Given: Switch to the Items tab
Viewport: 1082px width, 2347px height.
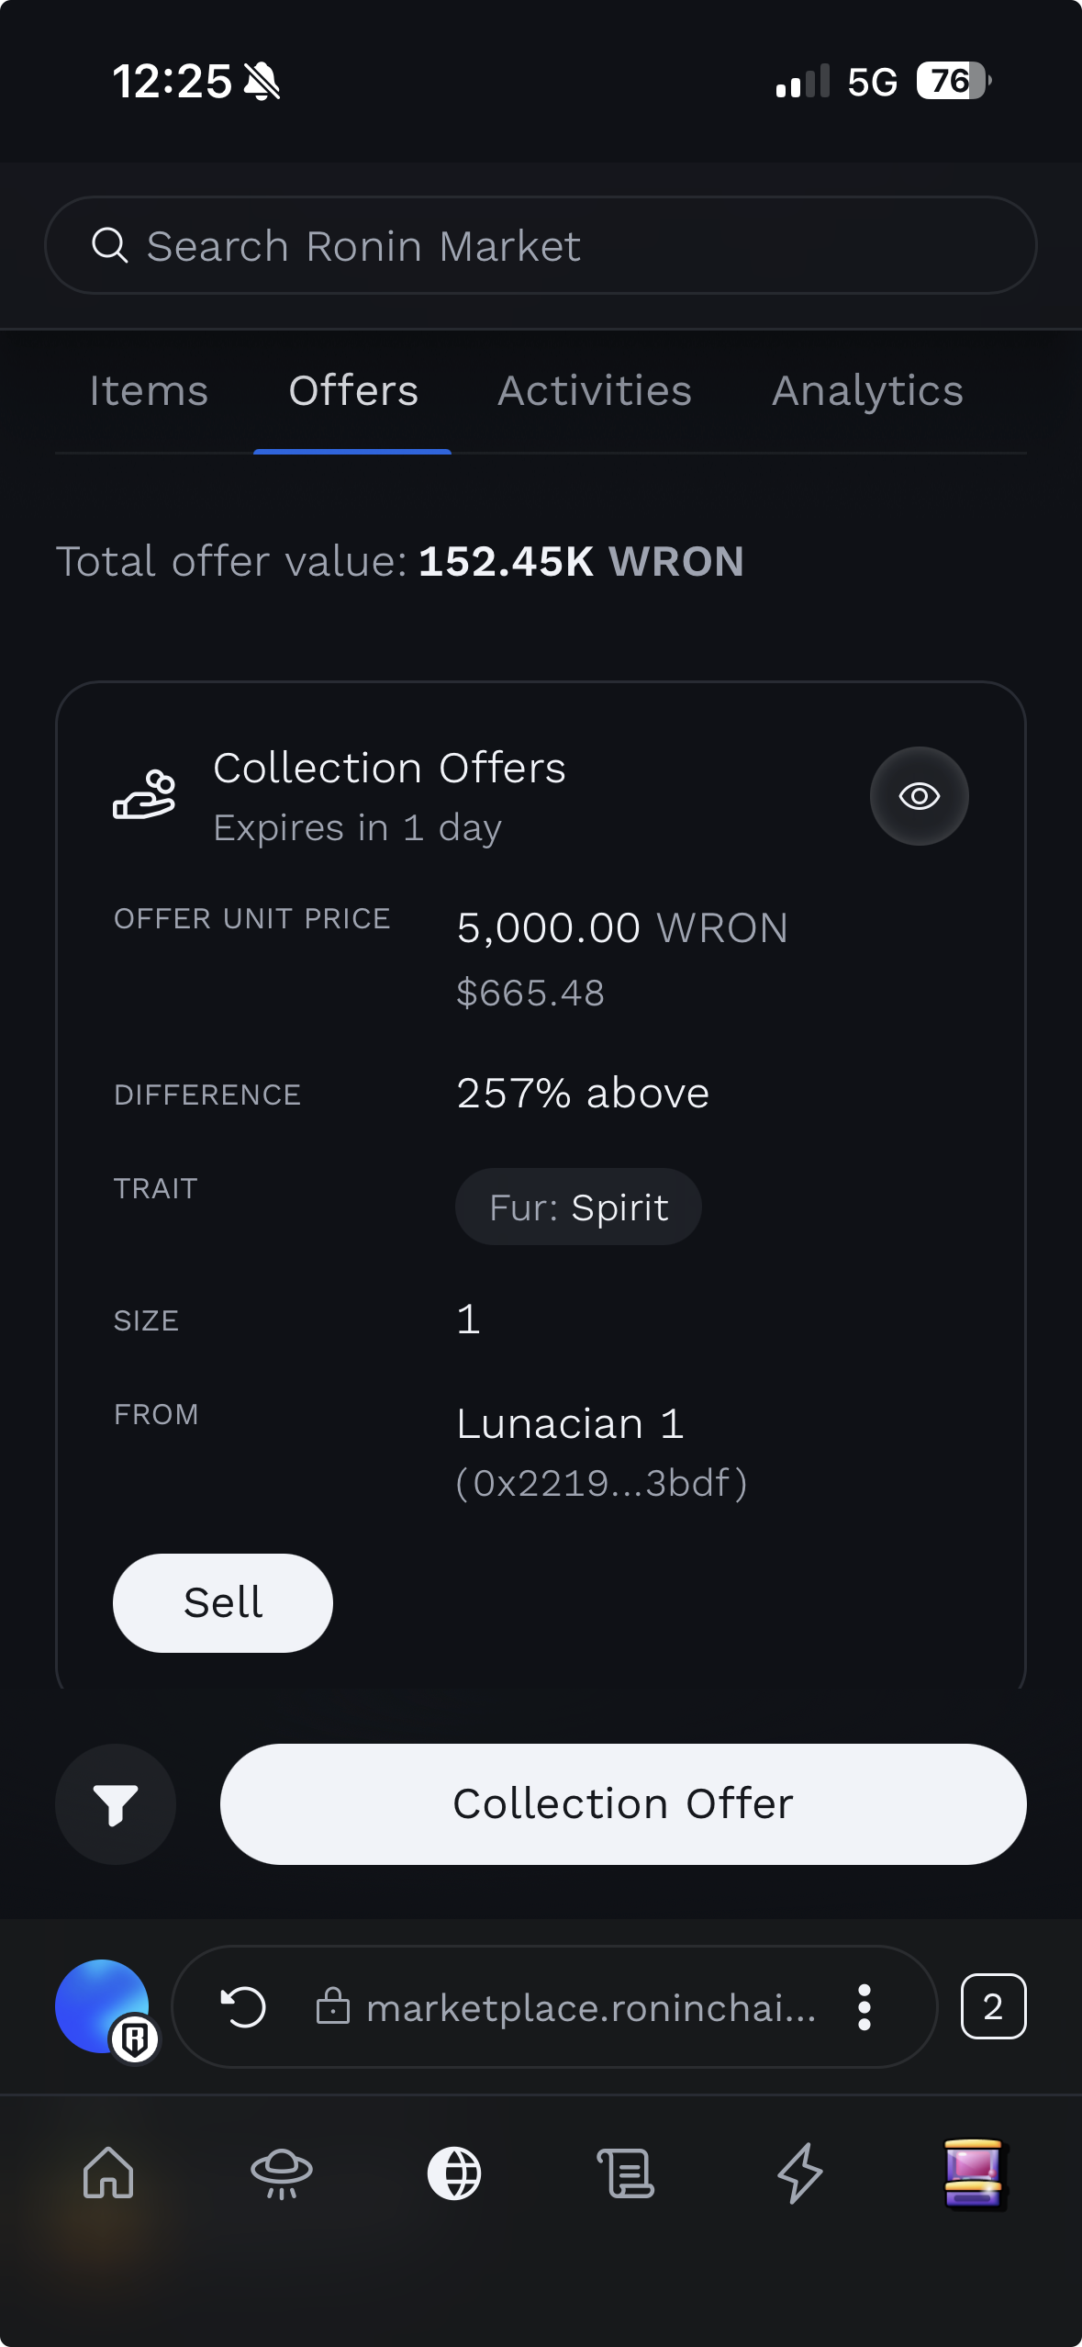Looking at the screenshot, I should coord(149,391).
